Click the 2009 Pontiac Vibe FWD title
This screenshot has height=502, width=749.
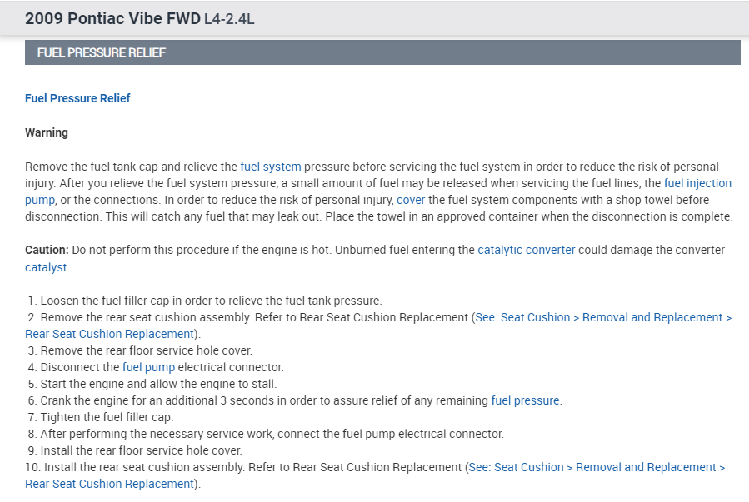(x=112, y=18)
